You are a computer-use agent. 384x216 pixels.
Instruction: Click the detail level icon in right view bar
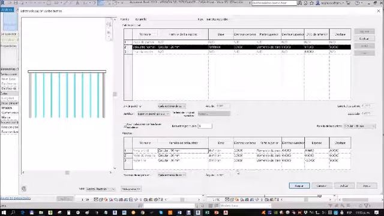click(227, 200)
